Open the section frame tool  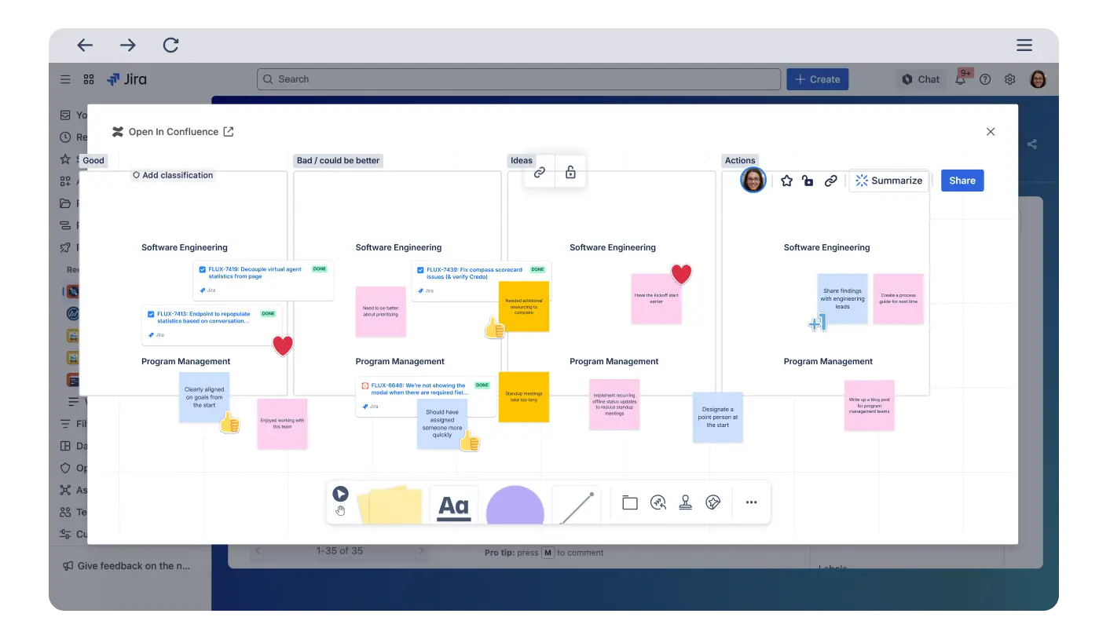pos(629,502)
